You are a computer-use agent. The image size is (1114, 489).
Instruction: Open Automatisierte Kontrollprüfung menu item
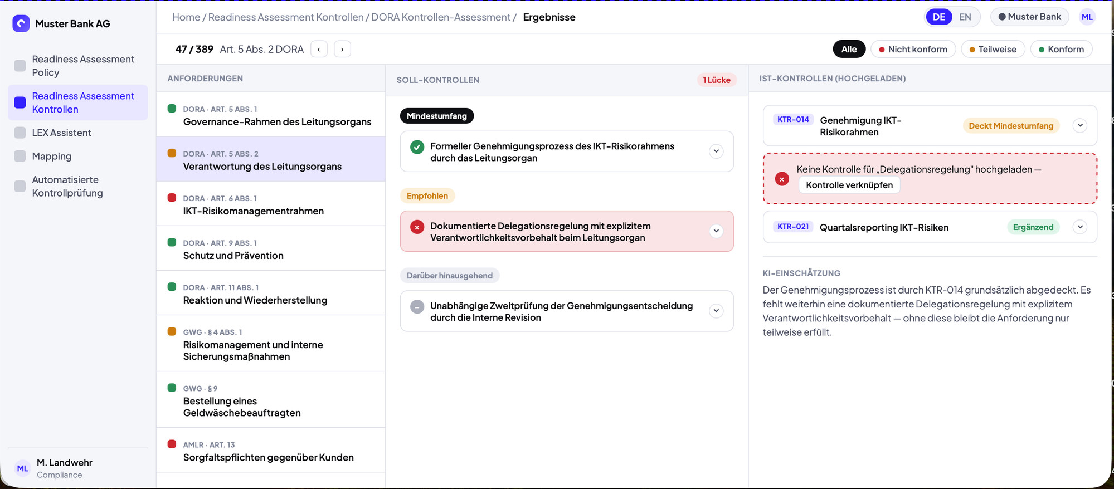point(78,186)
